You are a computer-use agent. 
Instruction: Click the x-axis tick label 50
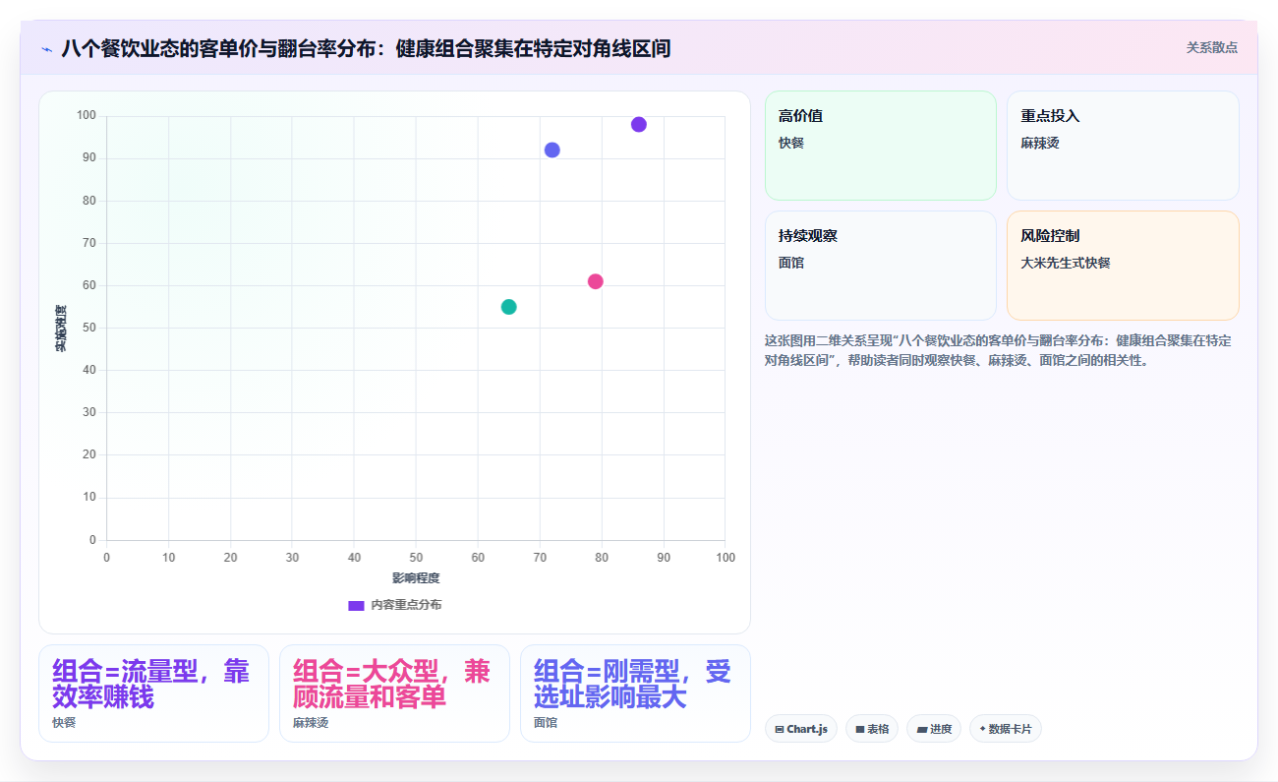tap(416, 558)
